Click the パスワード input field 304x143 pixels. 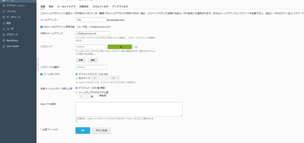click(91, 47)
